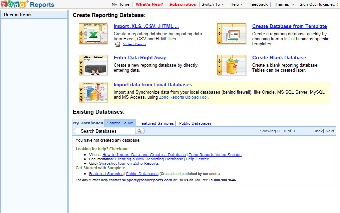Open the Video Demo link
The width and height of the screenshot is (340, 213).
(x=134, y=44)
